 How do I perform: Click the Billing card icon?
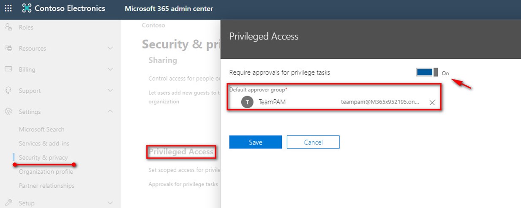[x=8, y=69]
